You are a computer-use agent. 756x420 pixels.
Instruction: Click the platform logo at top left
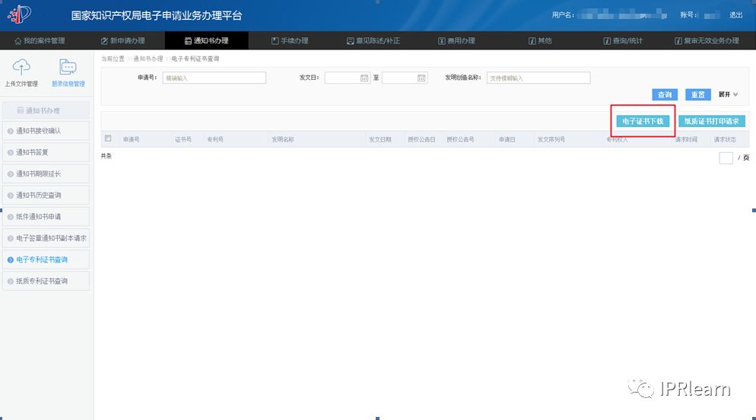click(19, 14)
